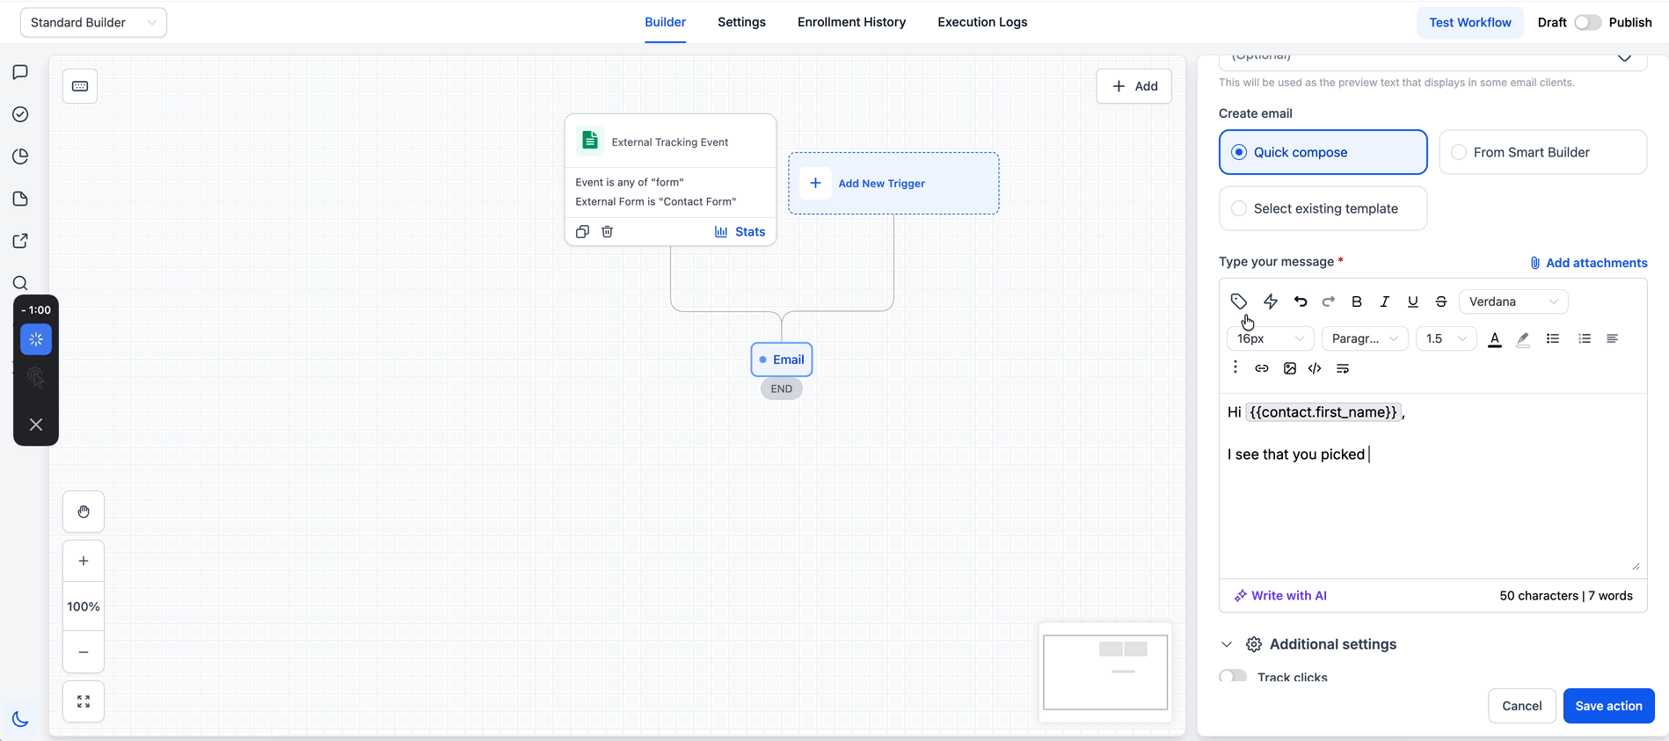The height and width of the screenshot is (741, 1669).
Task: Switch to Builder tab
Action: tap(665, 22)
